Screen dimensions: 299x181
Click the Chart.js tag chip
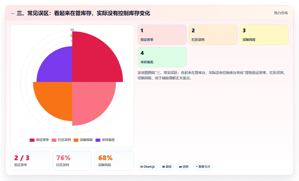tap(148, 167)
